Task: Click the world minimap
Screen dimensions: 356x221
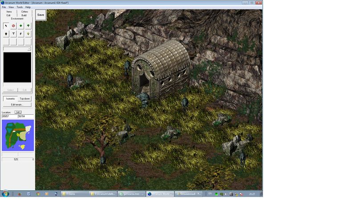Action: pos(18,136)
